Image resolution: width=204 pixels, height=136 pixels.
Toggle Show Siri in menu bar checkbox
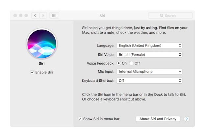click(80, 119)
